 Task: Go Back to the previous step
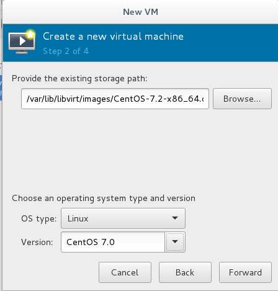(185, 272)
